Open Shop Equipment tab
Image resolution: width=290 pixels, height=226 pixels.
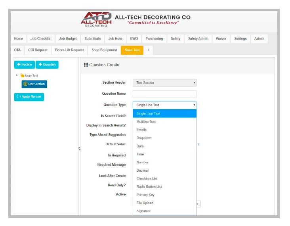coord(104,50)
